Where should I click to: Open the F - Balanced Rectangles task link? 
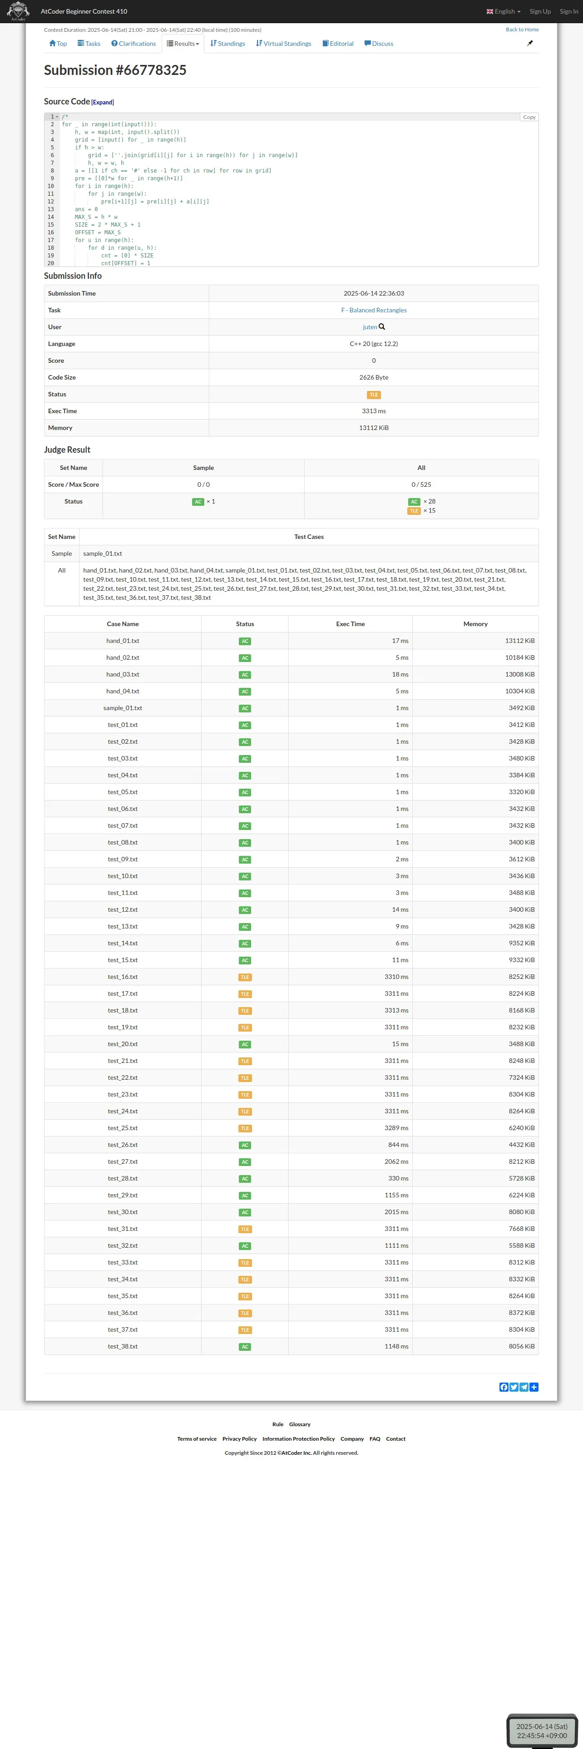coord(373,310)
